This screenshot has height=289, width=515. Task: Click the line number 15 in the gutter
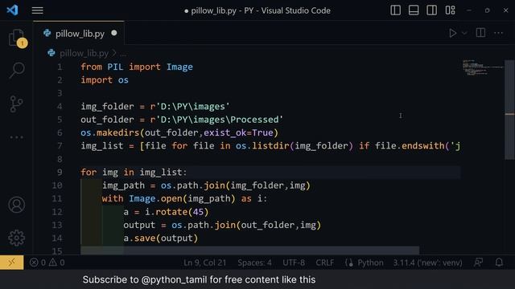tap(57, 251)
